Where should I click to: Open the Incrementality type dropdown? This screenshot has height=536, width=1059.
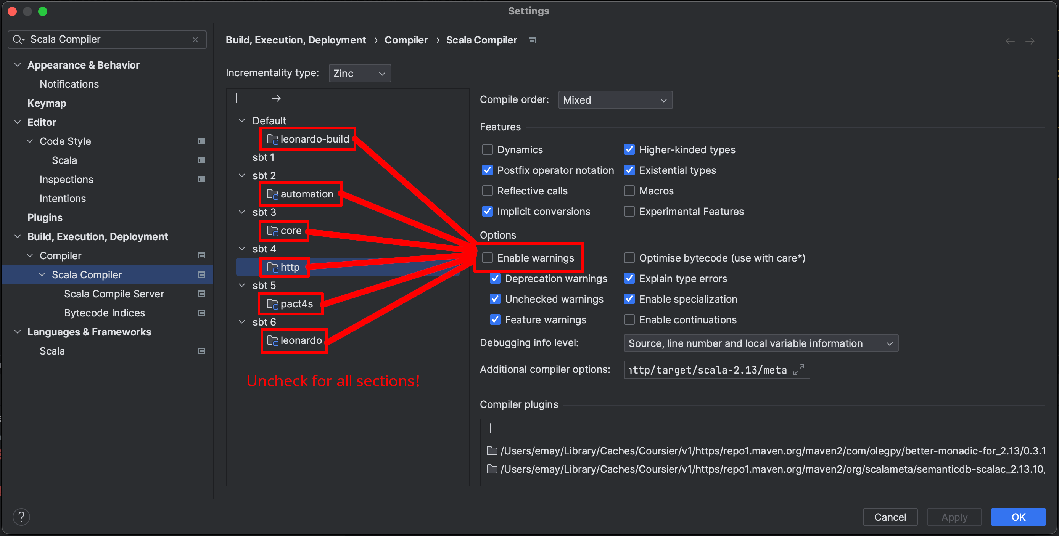359,74
